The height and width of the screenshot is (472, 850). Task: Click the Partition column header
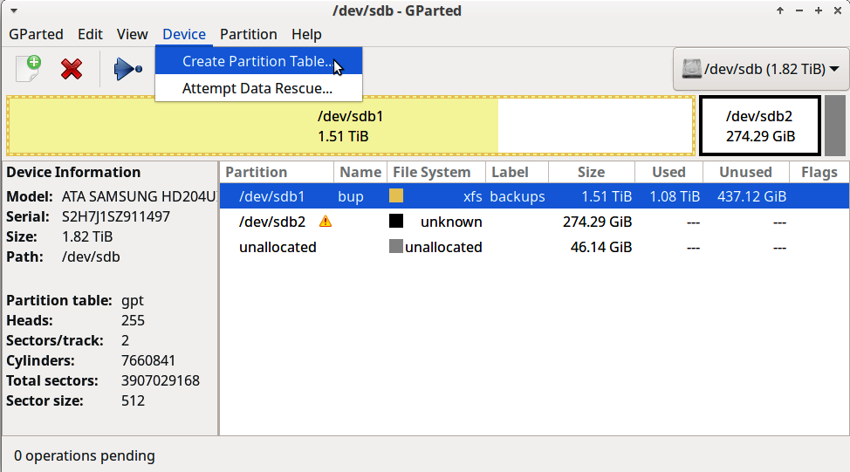[x=277, y=173]
